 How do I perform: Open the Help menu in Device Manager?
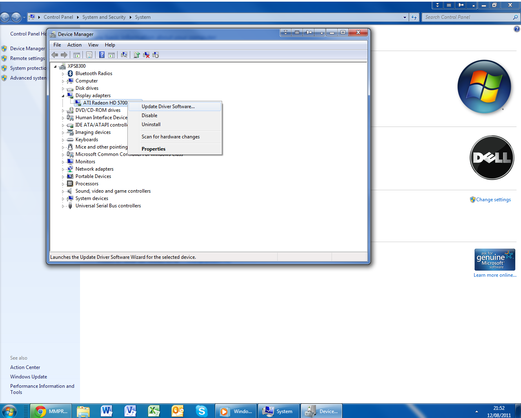(110, 45)
